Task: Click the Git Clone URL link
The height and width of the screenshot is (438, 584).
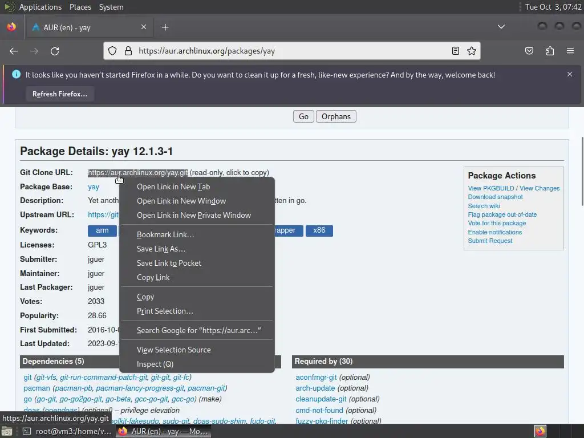Action: tap(137, 172)
